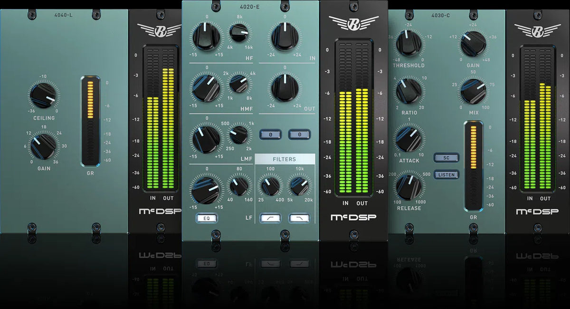Viewport: 570px width, 309px height.
Task: Turn the RELEASE knob on the 4030-C
Action: tap(408, 188)
